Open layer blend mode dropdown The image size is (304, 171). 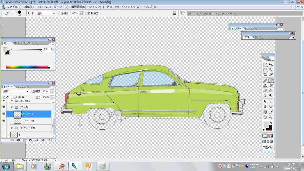coord(15,91)
